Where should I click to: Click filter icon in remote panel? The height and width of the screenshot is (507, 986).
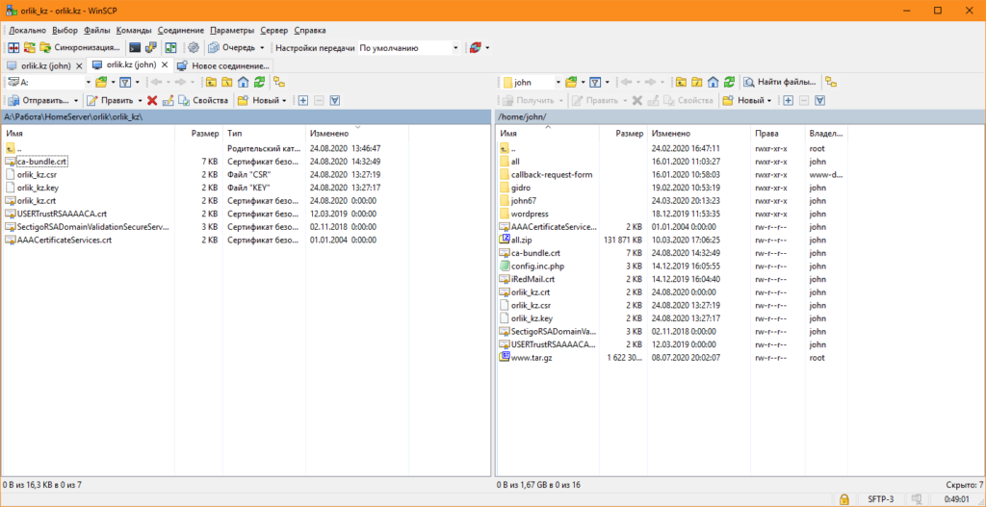[x=595, y=82]
